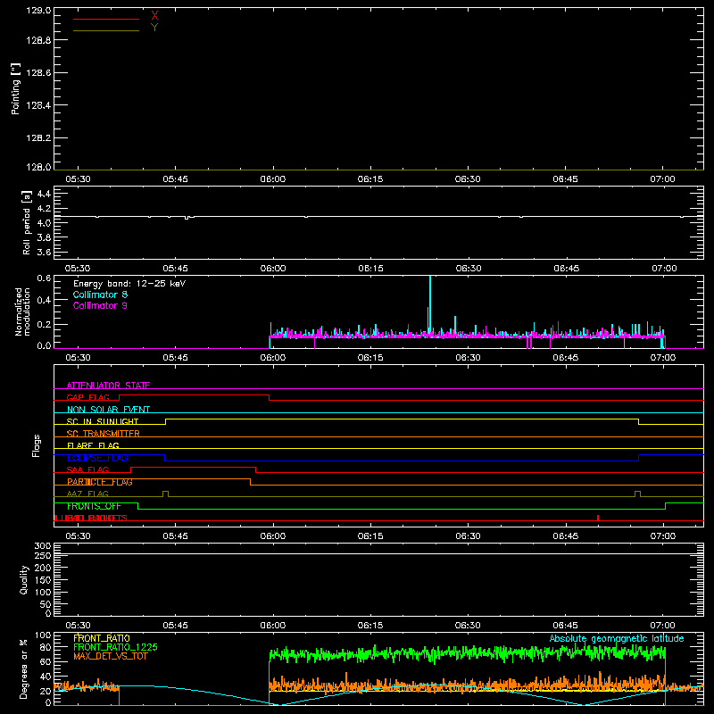Select the olive Y legend line sample
This screenshot has width=714, height=714.
point(106,31)
